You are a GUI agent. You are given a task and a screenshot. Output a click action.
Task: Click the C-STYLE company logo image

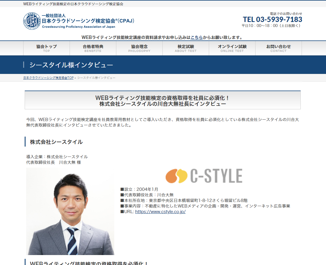[204, 176]
